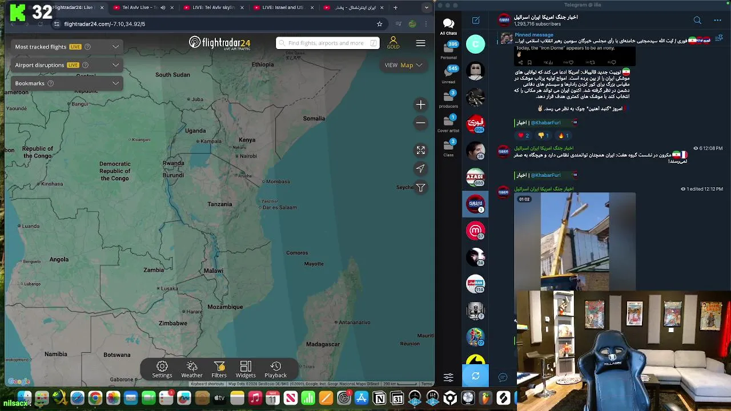Open Telegram sidebar settings sliders icon
Screen dimensions: 731x411
tap(448, 377)
